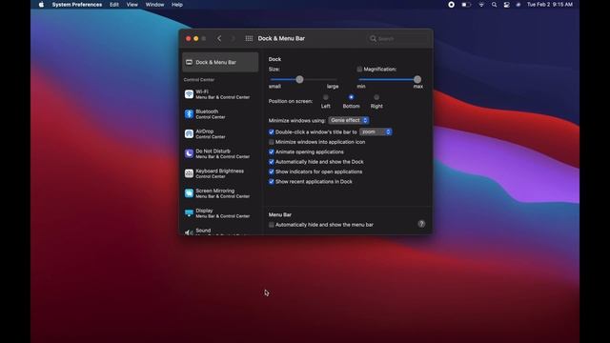The height and width of the screenshot is (343, 610).
Task: Click the Dock & Menu Bar sidebar icon
Action: (189, 62)
